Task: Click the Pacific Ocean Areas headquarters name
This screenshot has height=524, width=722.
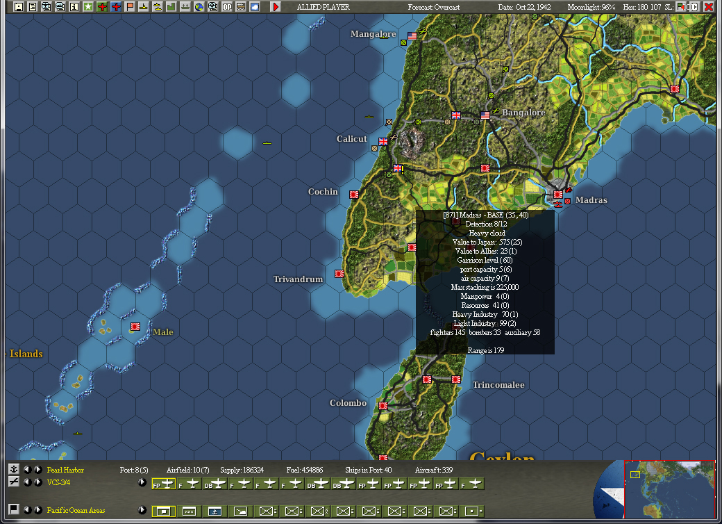Action: [76, 510]
